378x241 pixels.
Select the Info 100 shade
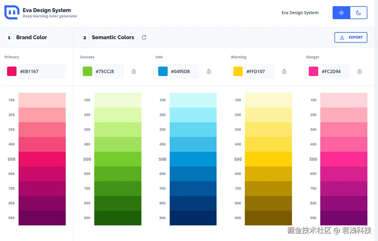tap(193, 100)
